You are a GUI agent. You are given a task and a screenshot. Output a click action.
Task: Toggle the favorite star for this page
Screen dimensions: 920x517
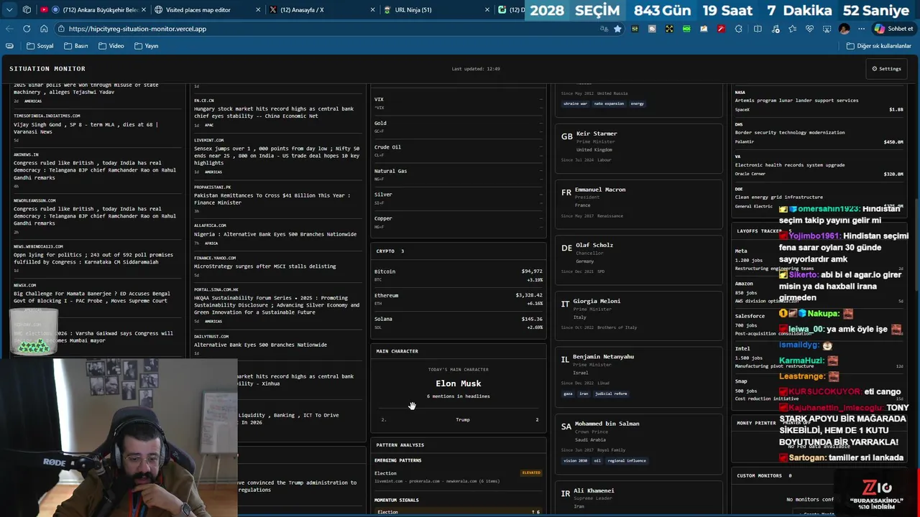click(x=617, y=29)
